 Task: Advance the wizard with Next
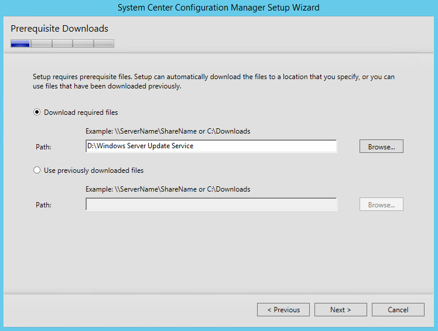click(x=341, y=310)
